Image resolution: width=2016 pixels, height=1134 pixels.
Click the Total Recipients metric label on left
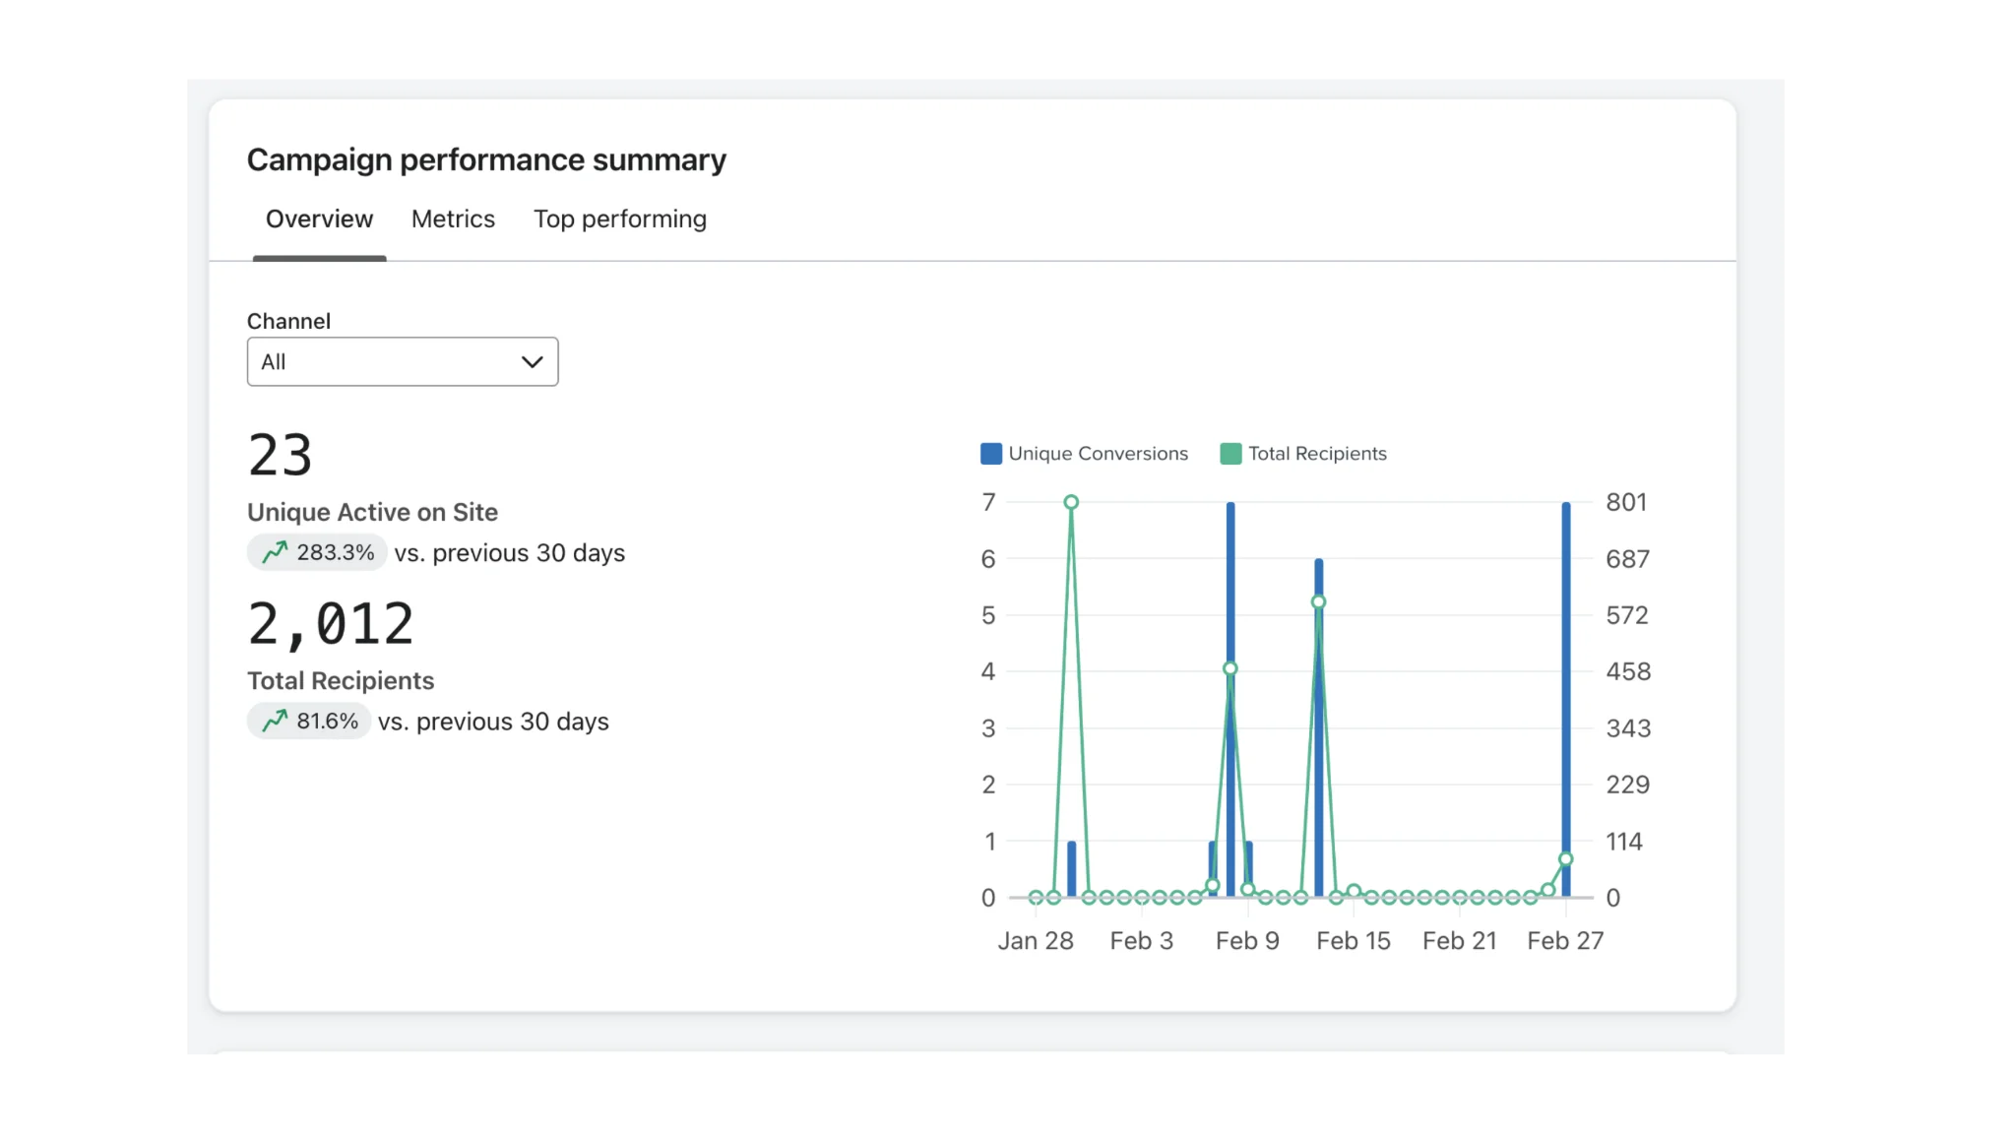pos(341,680)
